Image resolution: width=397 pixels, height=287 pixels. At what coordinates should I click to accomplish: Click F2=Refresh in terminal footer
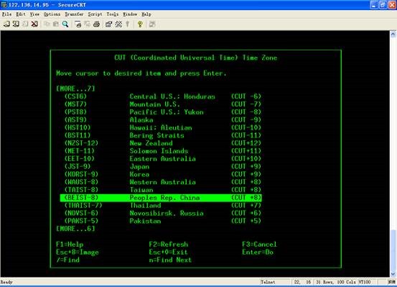169,245
